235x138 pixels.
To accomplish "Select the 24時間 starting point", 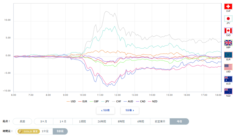I will point(102,121).
